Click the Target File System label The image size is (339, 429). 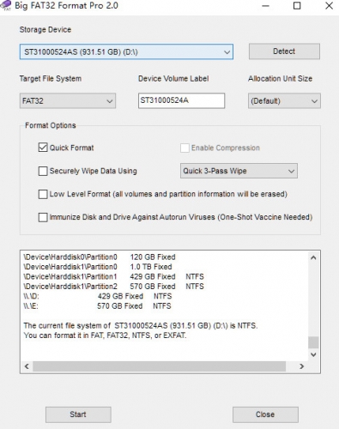coord(51,79)
